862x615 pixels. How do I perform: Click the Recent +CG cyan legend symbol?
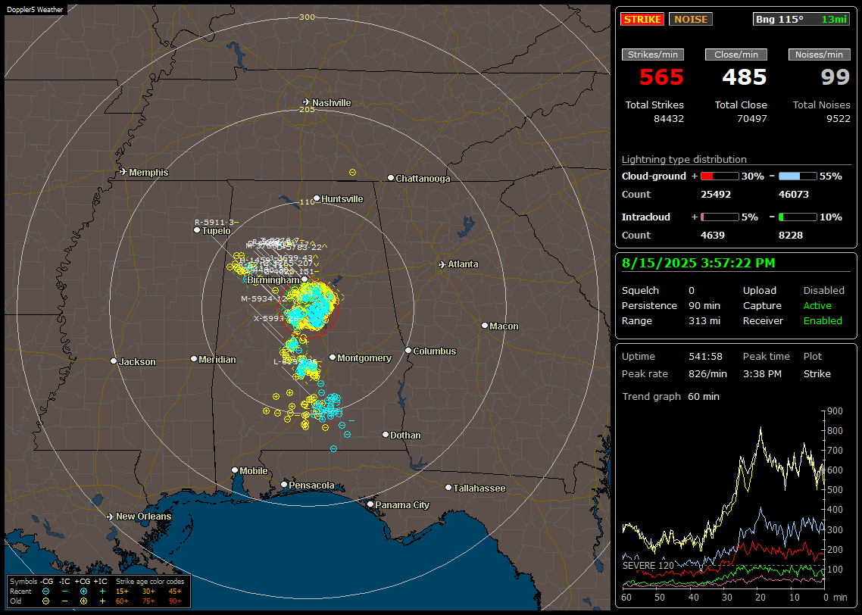[83, 592]
